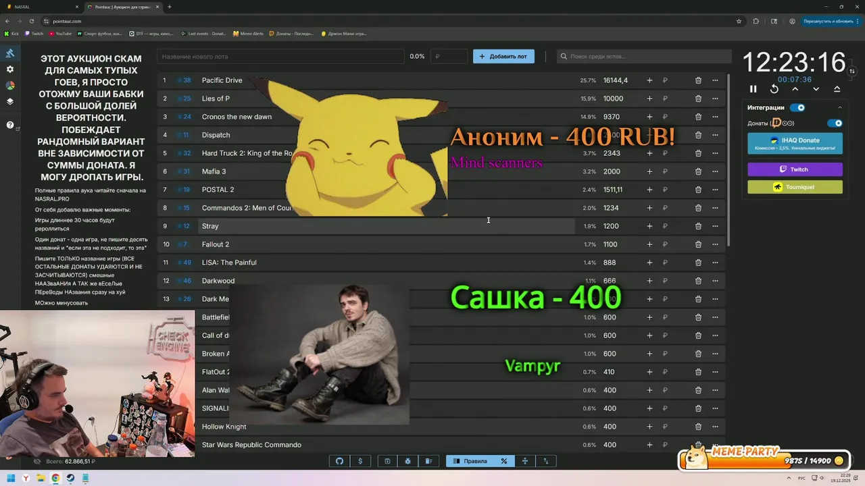Toggle timer swap arrows next to clock
Image resolution: width=865 pixels, height=486 pixels.
click(x=852, y=71)
